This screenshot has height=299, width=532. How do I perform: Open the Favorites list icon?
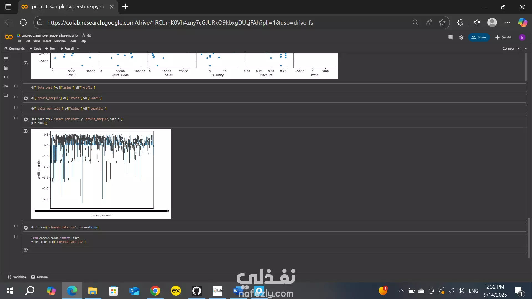pos(477,22)
